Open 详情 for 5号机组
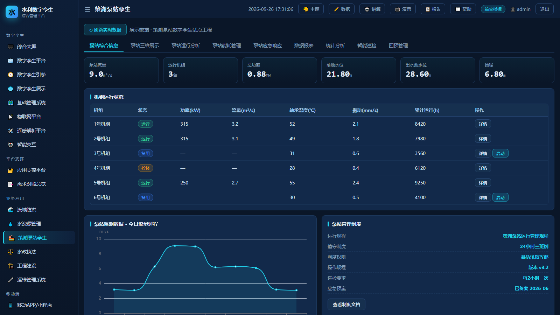The image size is (560, 315). point(483,183)
